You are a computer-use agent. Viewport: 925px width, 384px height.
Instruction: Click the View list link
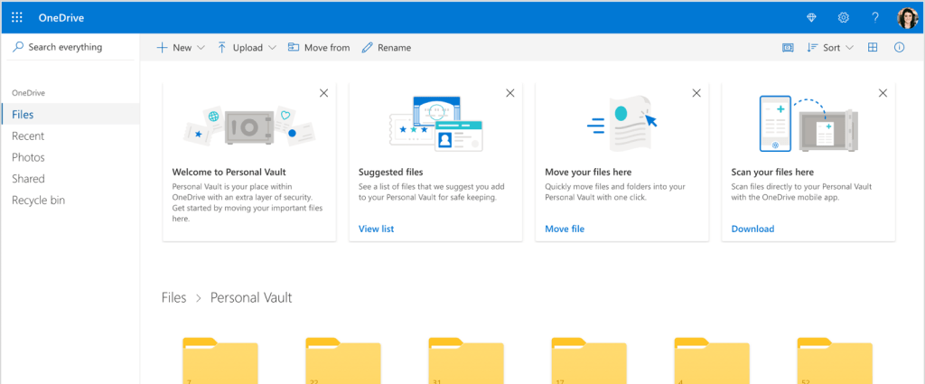(377, 229)
